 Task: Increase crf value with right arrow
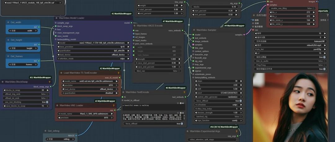coord(325,53)
